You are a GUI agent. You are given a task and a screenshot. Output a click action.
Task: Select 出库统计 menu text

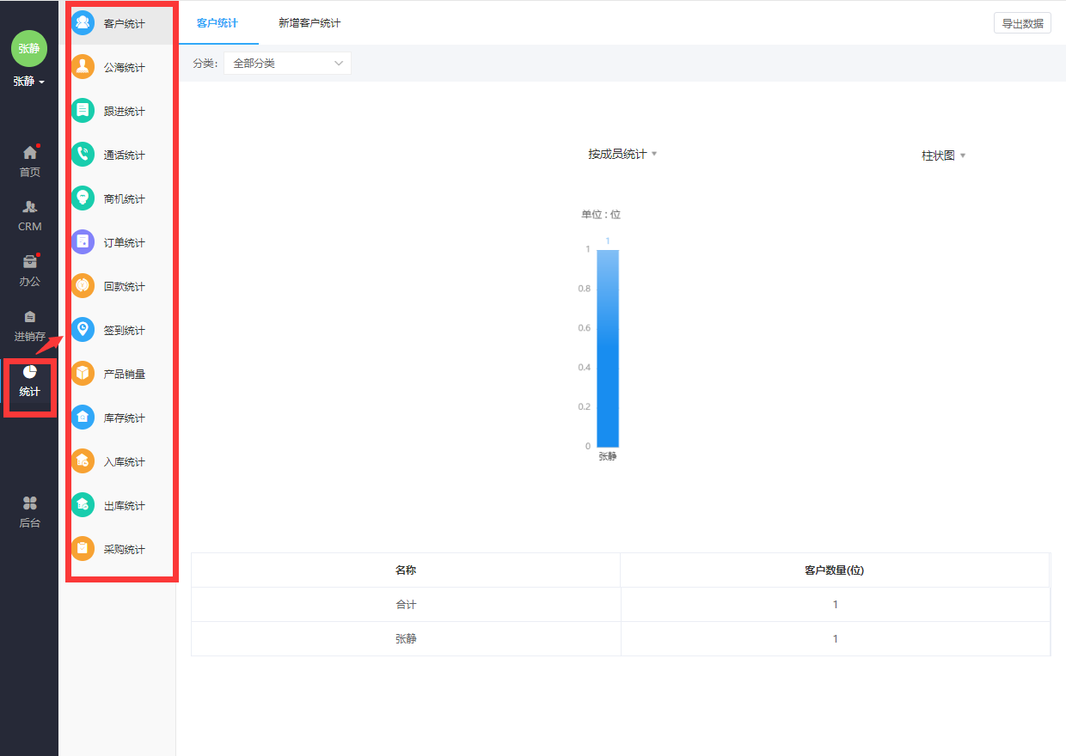[125, 506]
